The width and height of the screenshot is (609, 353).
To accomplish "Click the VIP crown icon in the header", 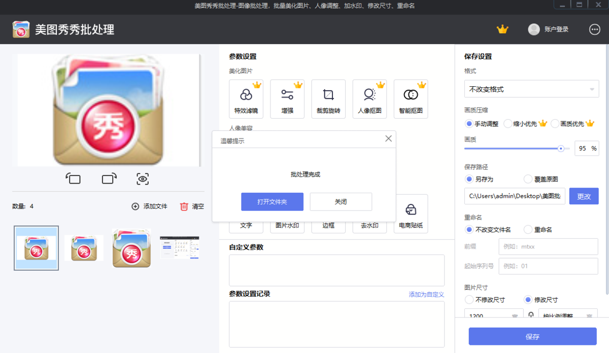I will pos(502,29).
